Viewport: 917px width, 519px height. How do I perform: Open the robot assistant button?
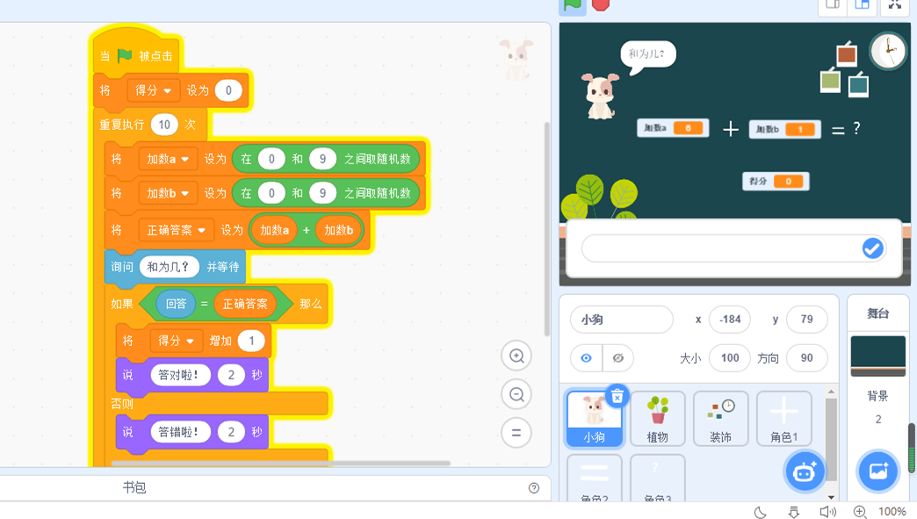point(804,472)
